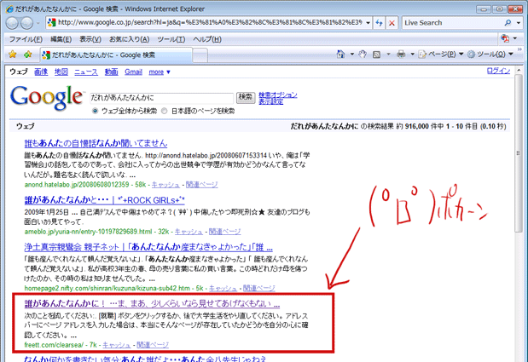Open a new blank tab button
The image size is (528, 362).
tap(200, 55)
